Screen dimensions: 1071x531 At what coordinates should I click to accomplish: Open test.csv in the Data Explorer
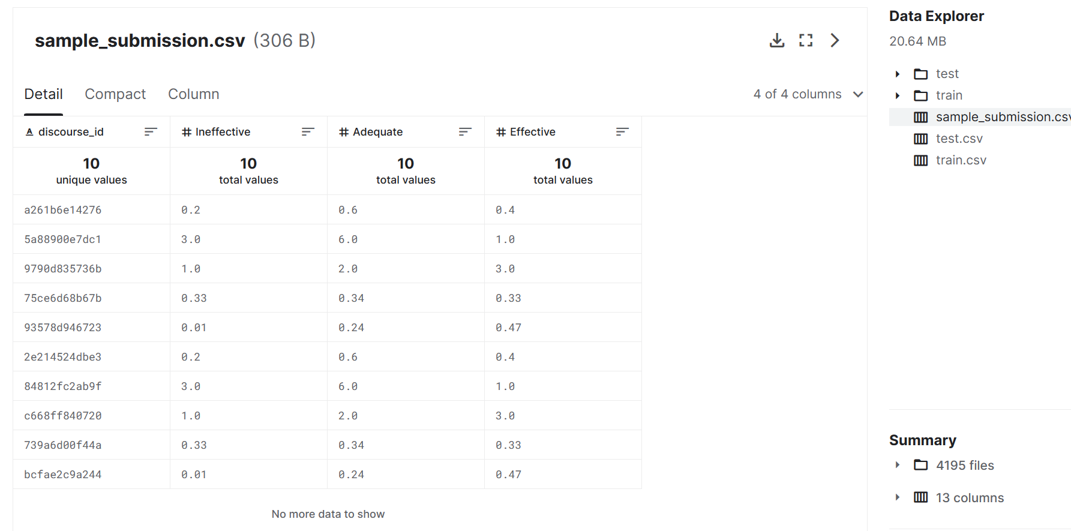959,139
